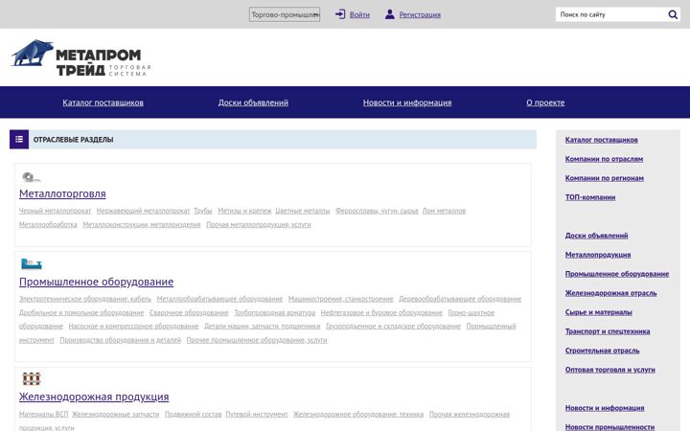The image size is (690, 431).
Task: Open Доски объявлений in the main navigation bar
Action: click(253, 102)
